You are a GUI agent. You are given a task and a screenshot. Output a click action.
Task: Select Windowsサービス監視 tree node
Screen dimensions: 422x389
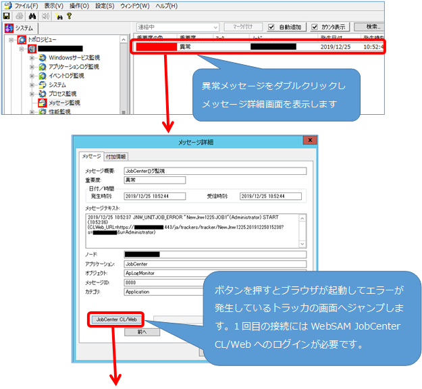tap(74, 58)
